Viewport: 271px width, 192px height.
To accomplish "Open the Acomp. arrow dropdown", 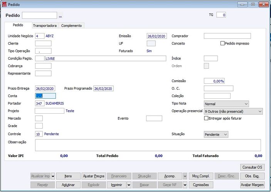I will [185, 176].
